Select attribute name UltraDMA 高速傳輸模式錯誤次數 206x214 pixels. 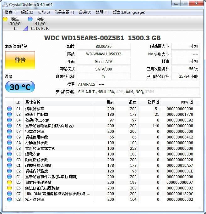[58, 194]
